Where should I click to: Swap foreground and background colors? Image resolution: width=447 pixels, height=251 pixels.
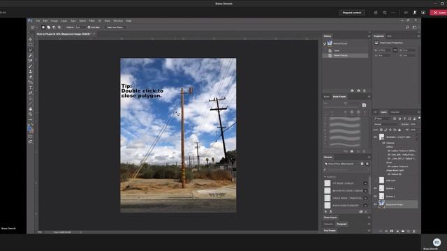pos(32,125)
